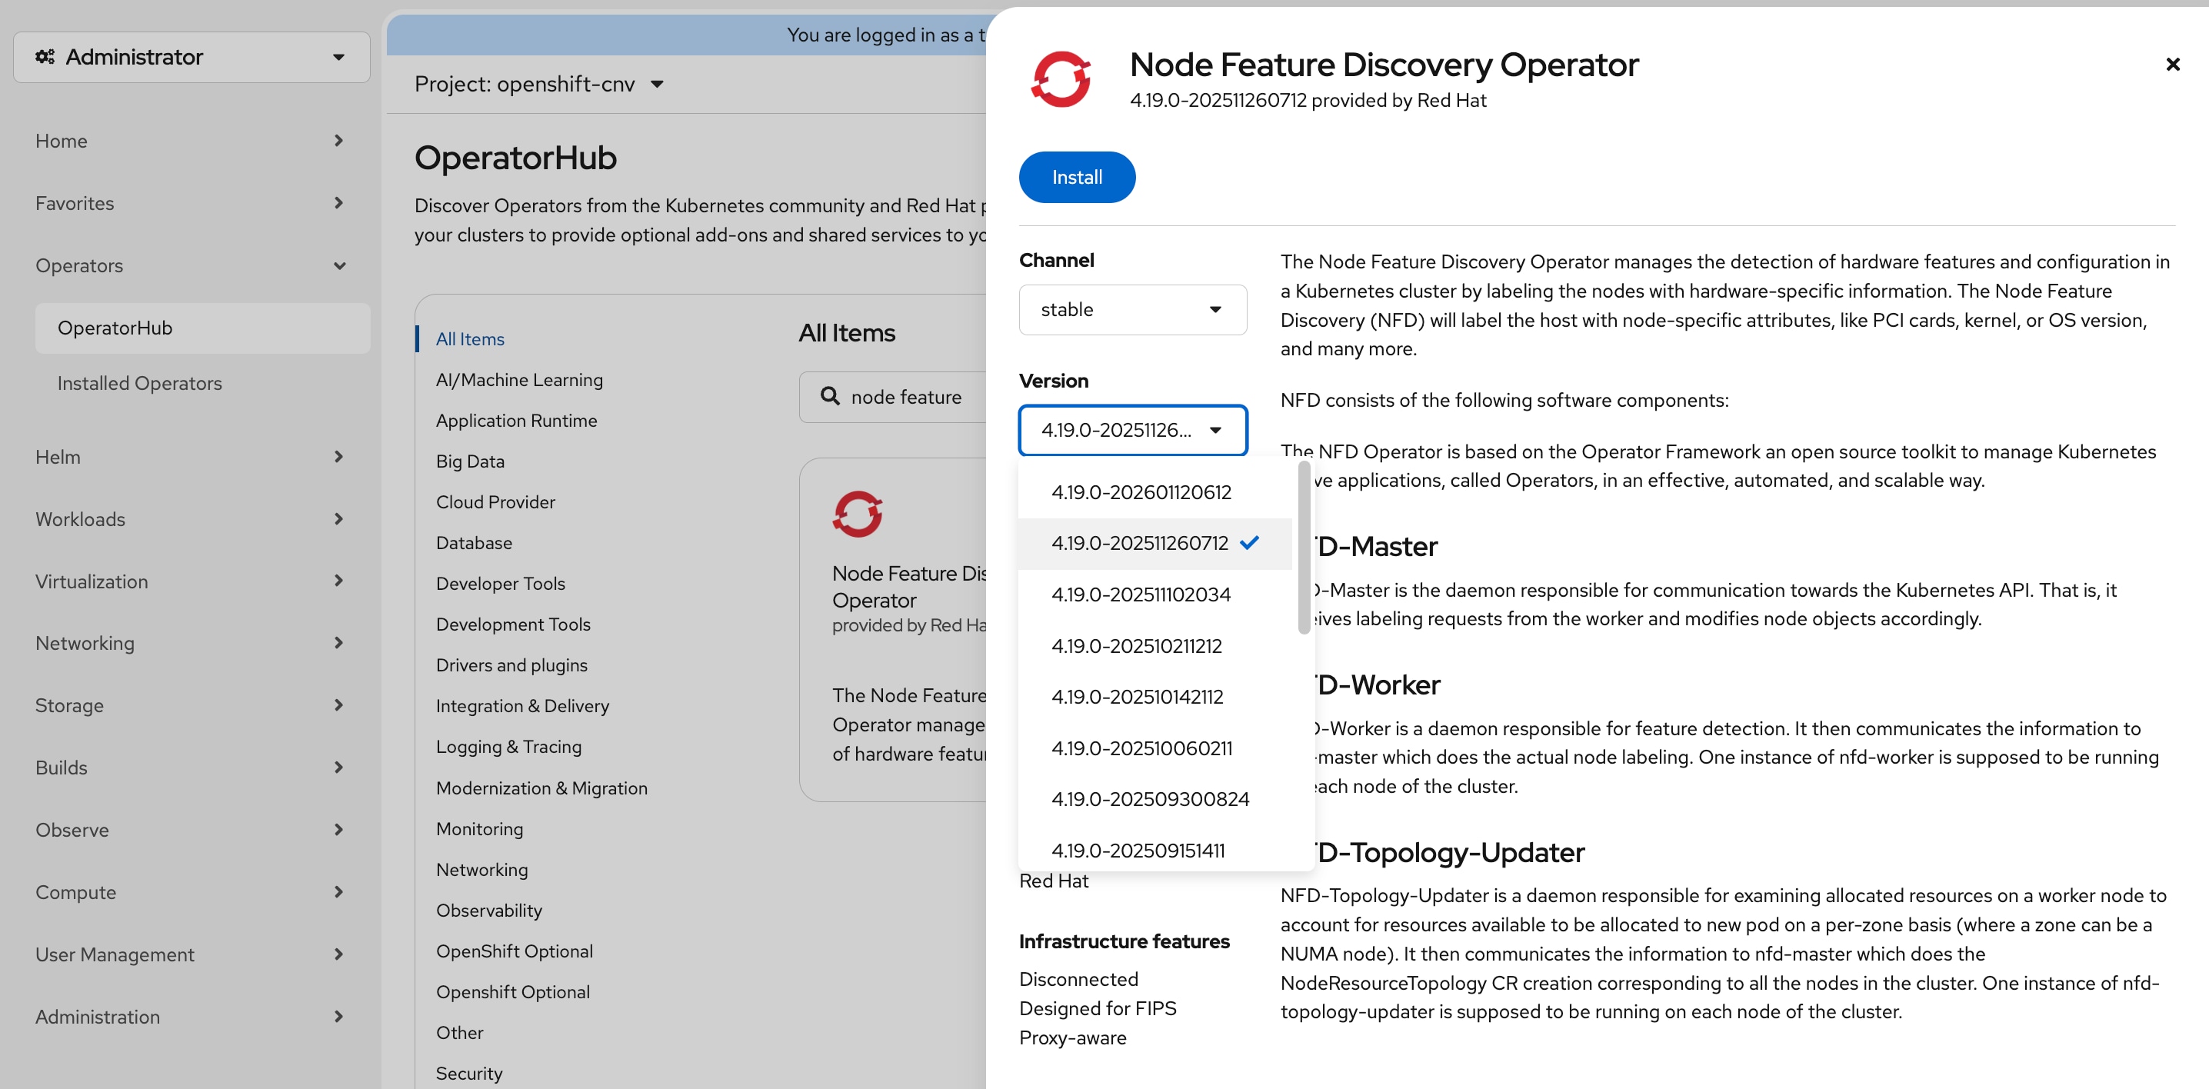This screenshot has width=2209, height=1089.
Task: Expand the Workloads navigation section
Action: coord(191,519)
